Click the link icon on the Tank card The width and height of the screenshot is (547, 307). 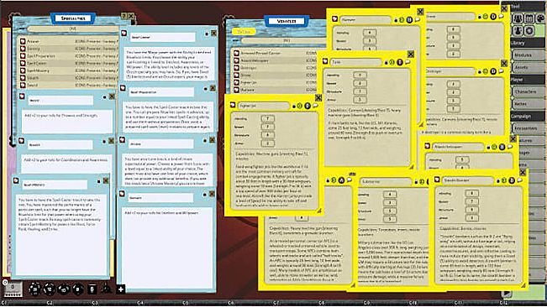pyautogui.click(x=325, y=61)
